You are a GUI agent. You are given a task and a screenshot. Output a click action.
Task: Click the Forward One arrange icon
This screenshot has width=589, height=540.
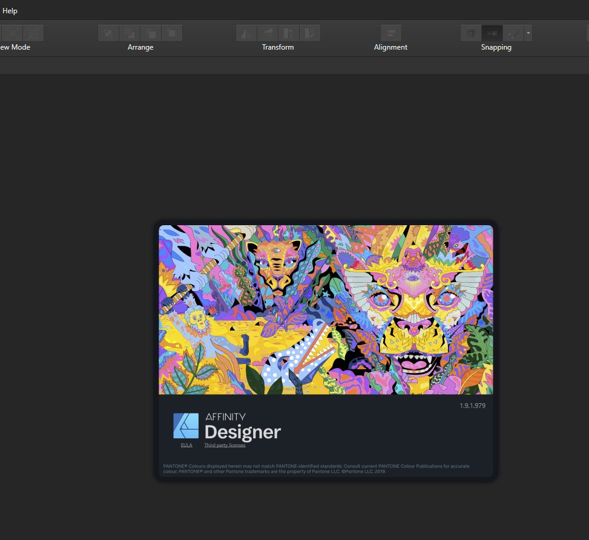point(151,33)
